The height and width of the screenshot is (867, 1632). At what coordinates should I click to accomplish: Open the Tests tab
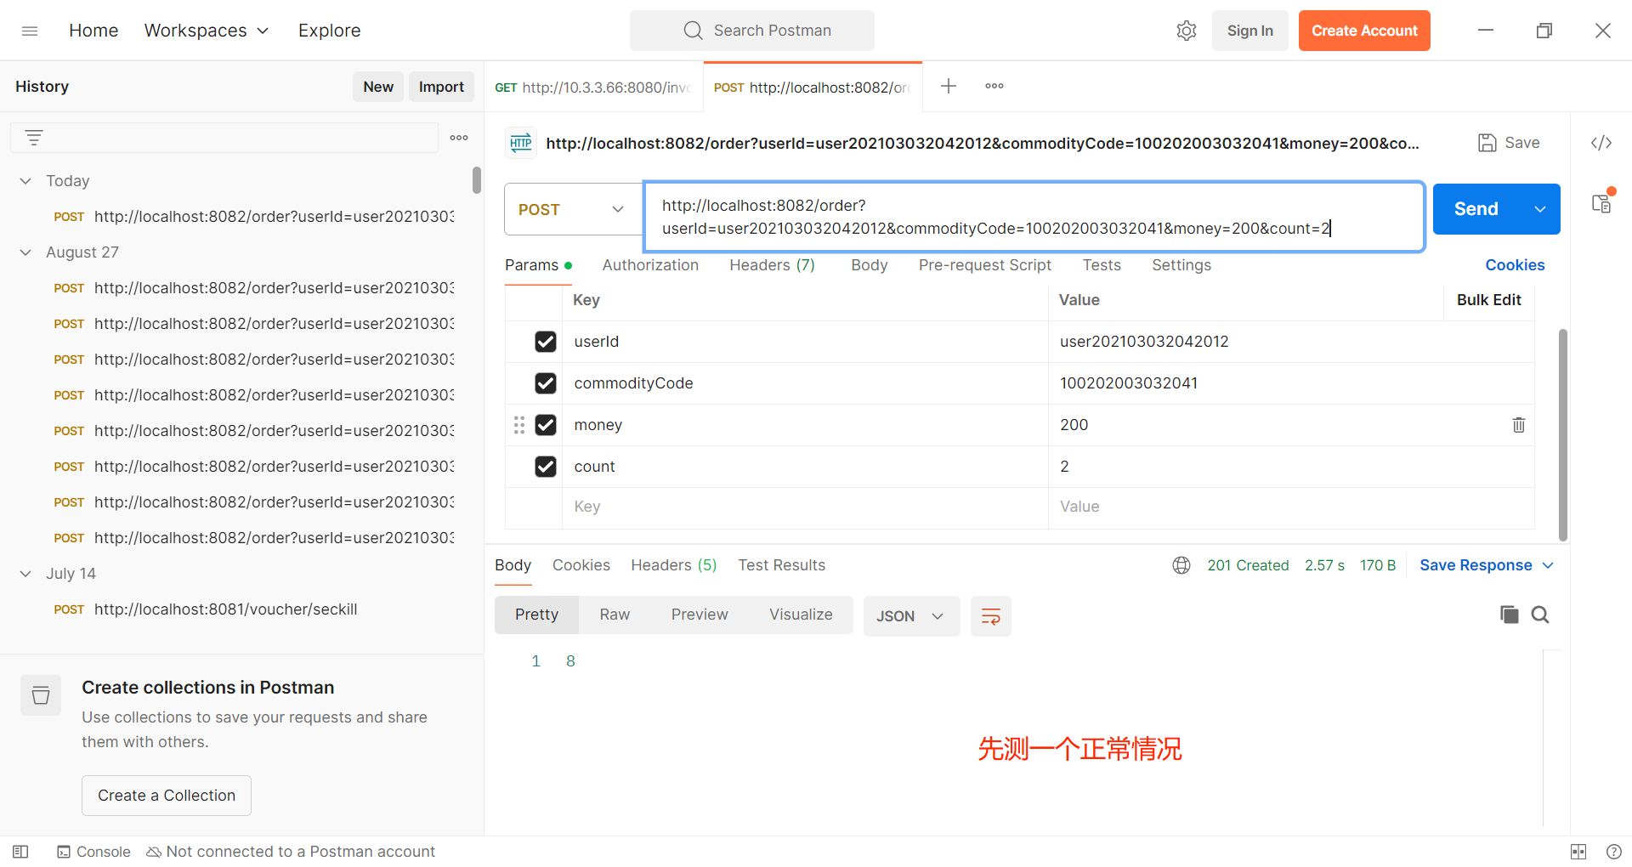(x=1102, y=265)
